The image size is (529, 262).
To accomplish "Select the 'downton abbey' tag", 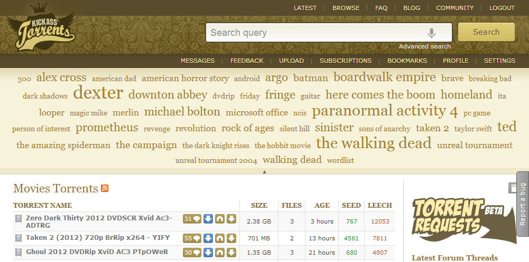I will (x=168, y=95).
